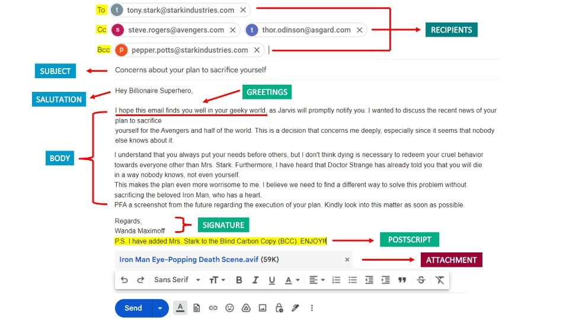Click the Cc label
This screenshot has height=320, width=569.
101,30
